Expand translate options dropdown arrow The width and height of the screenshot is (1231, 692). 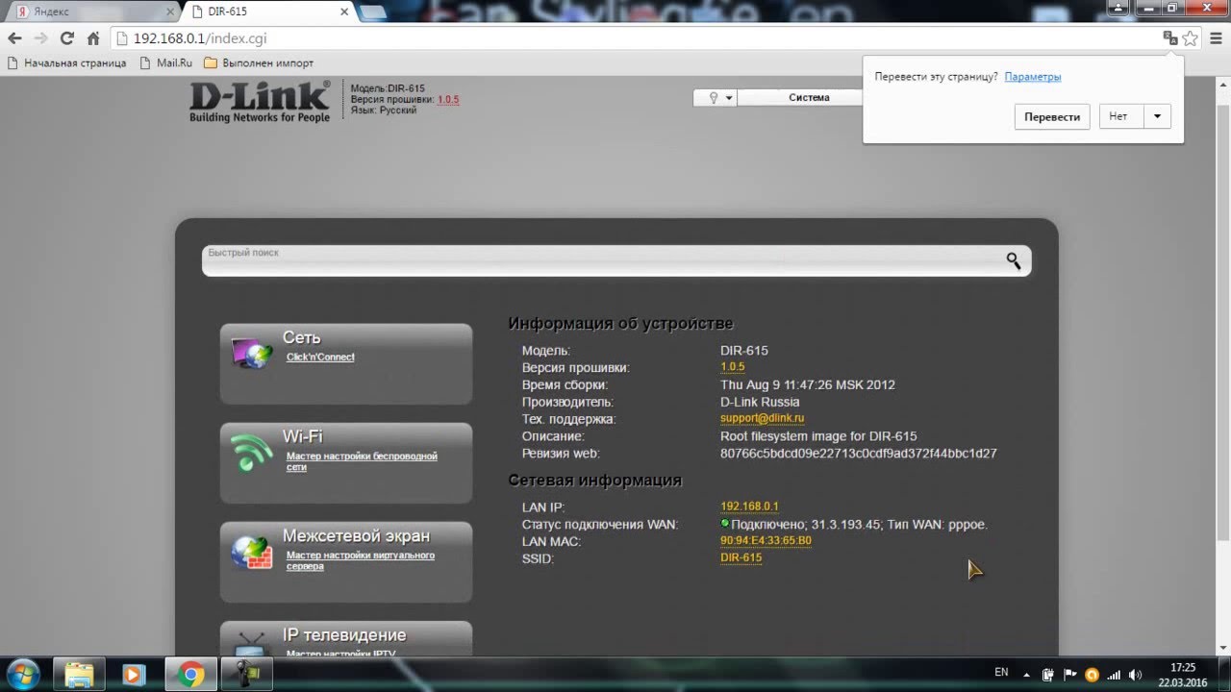[1157, 116]
